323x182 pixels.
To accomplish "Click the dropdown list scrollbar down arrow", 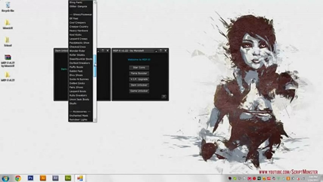I will click(95, 120).
